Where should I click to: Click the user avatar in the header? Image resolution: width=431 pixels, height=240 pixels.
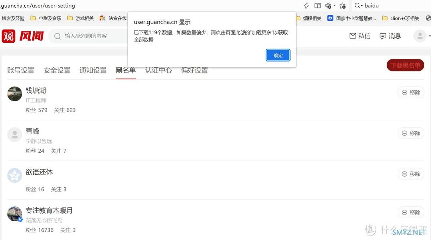click(x=419, y=36)
